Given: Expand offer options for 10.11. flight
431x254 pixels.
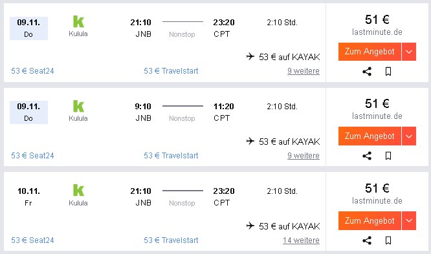Looking at the screenshot, I should pos(409,220).
